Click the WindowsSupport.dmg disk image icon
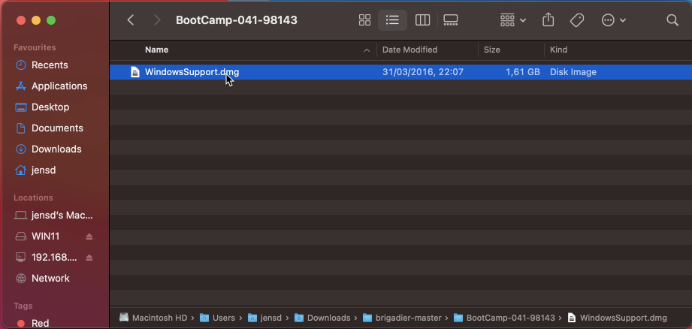This screenshot has height=329, width=692. tap(135, 72)
